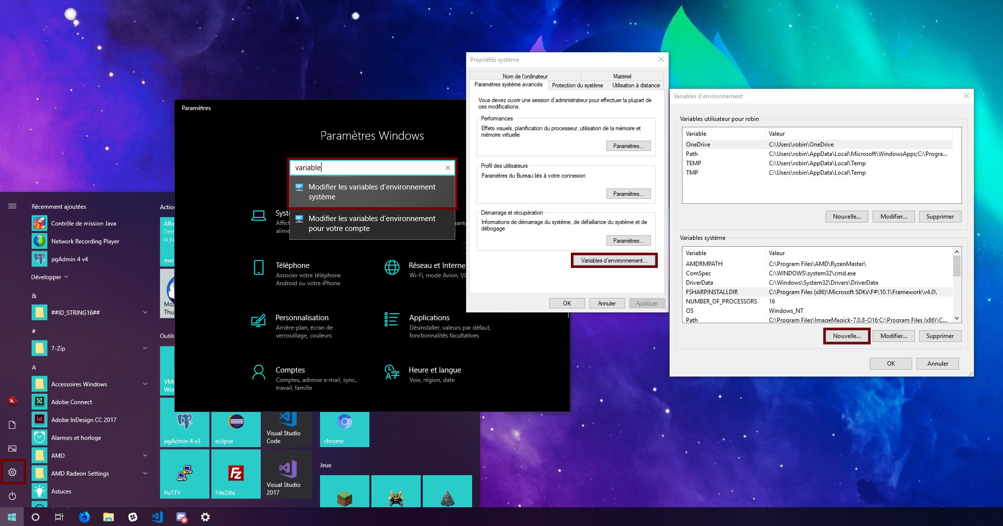This screenshot has width=1003, height=526.
Task: Open File Explorer from the taskbar
Action: 108,517
